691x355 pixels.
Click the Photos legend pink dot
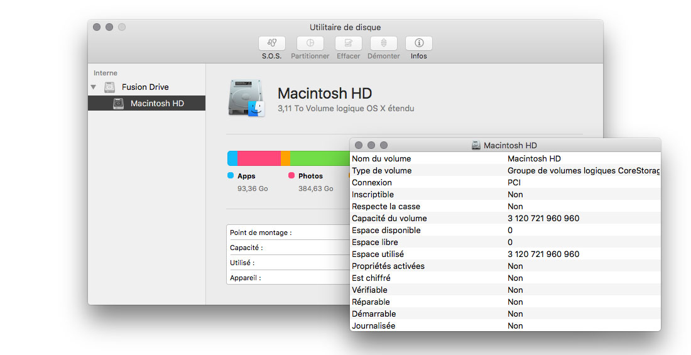291,175
